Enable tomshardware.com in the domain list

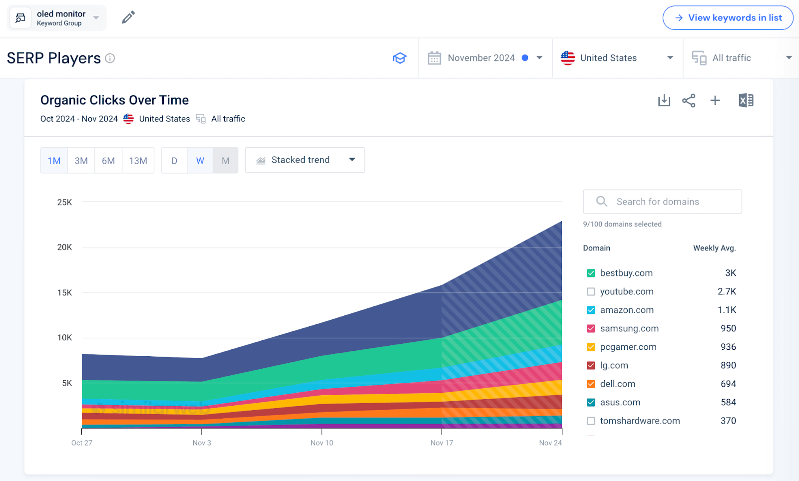(591, 421)
